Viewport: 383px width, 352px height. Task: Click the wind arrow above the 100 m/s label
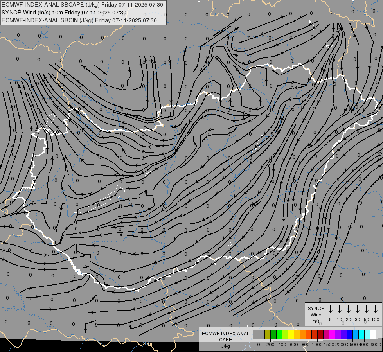[376, 309]
